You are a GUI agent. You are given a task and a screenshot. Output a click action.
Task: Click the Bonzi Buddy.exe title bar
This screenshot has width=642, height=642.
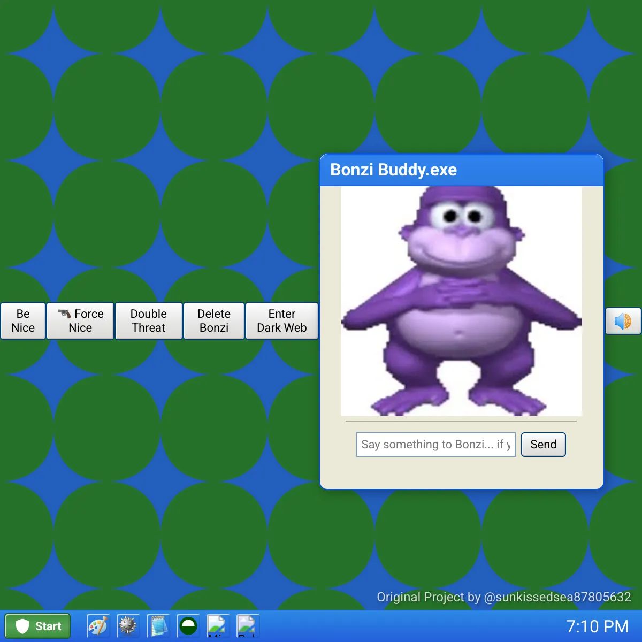pyautogui.click(x=462, y=170)
